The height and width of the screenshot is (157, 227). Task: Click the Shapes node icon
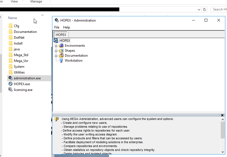pos(61,51)
